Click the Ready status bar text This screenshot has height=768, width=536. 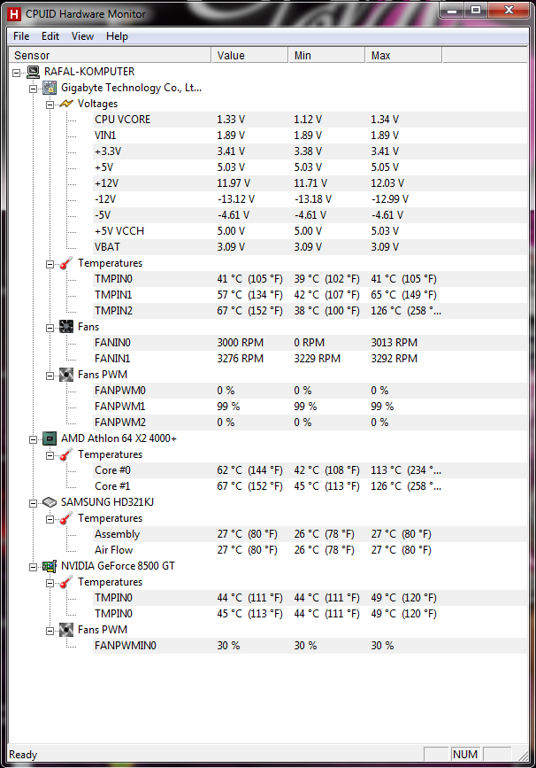23,755
